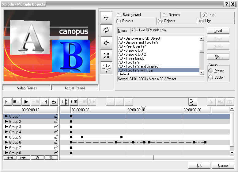Viewport: 238px width, 172px height.
Task: Click the Video Frames button
Action: (27, 88)
